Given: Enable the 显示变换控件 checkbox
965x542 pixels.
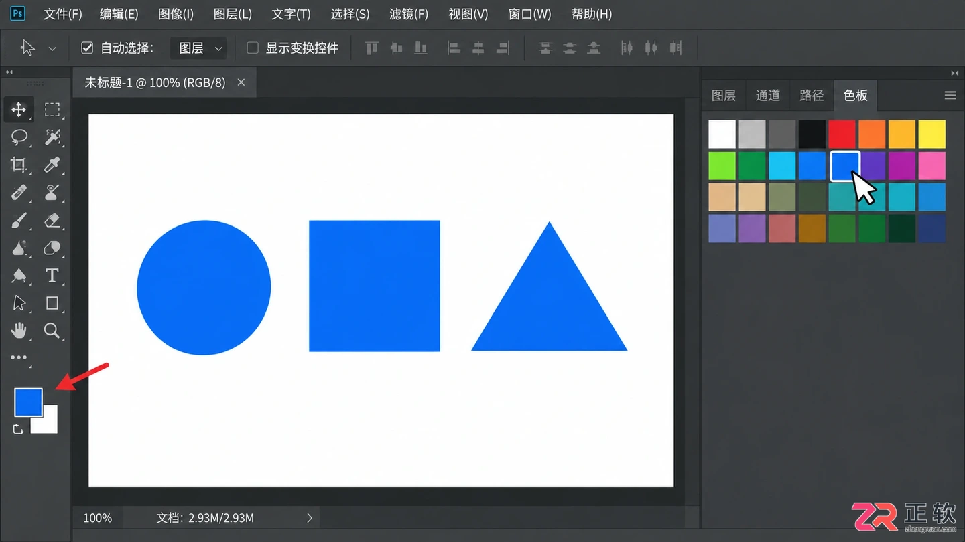Looking at the screenshot, I should (253, 48).
